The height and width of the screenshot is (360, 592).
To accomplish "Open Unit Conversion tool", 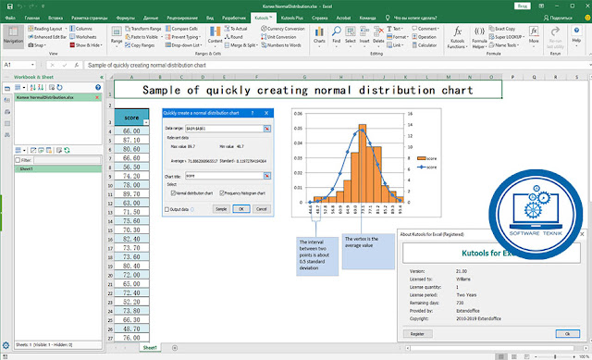I will 278,37.
